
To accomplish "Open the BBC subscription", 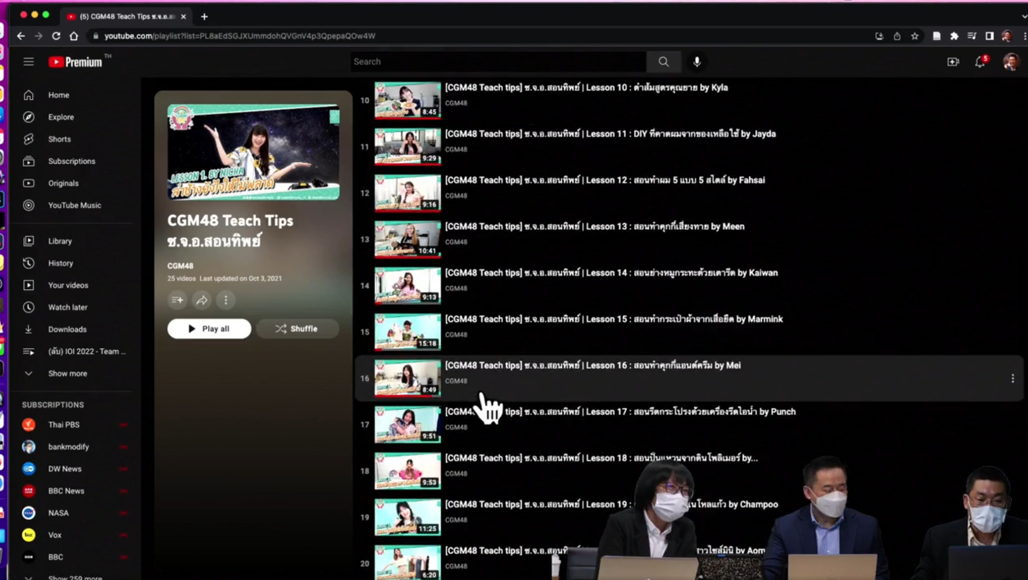I will (72, 557).
